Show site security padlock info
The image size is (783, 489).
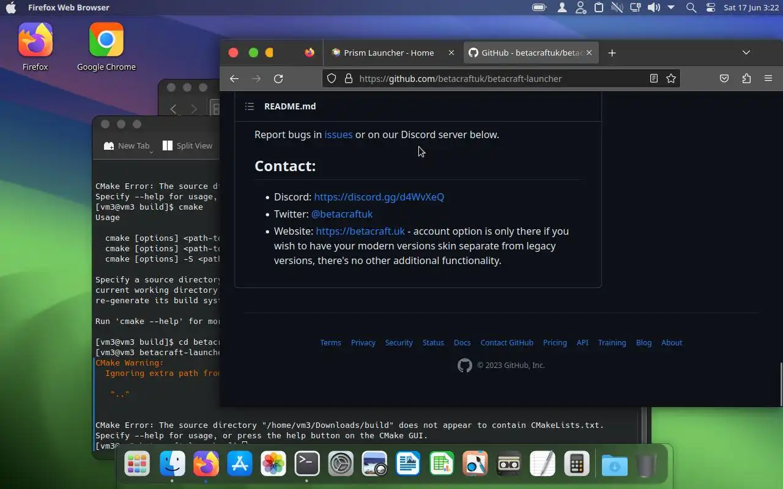349,78
